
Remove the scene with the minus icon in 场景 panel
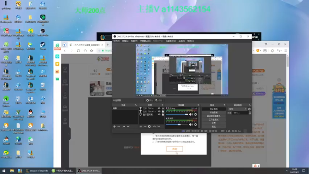[x=119, y=126]
